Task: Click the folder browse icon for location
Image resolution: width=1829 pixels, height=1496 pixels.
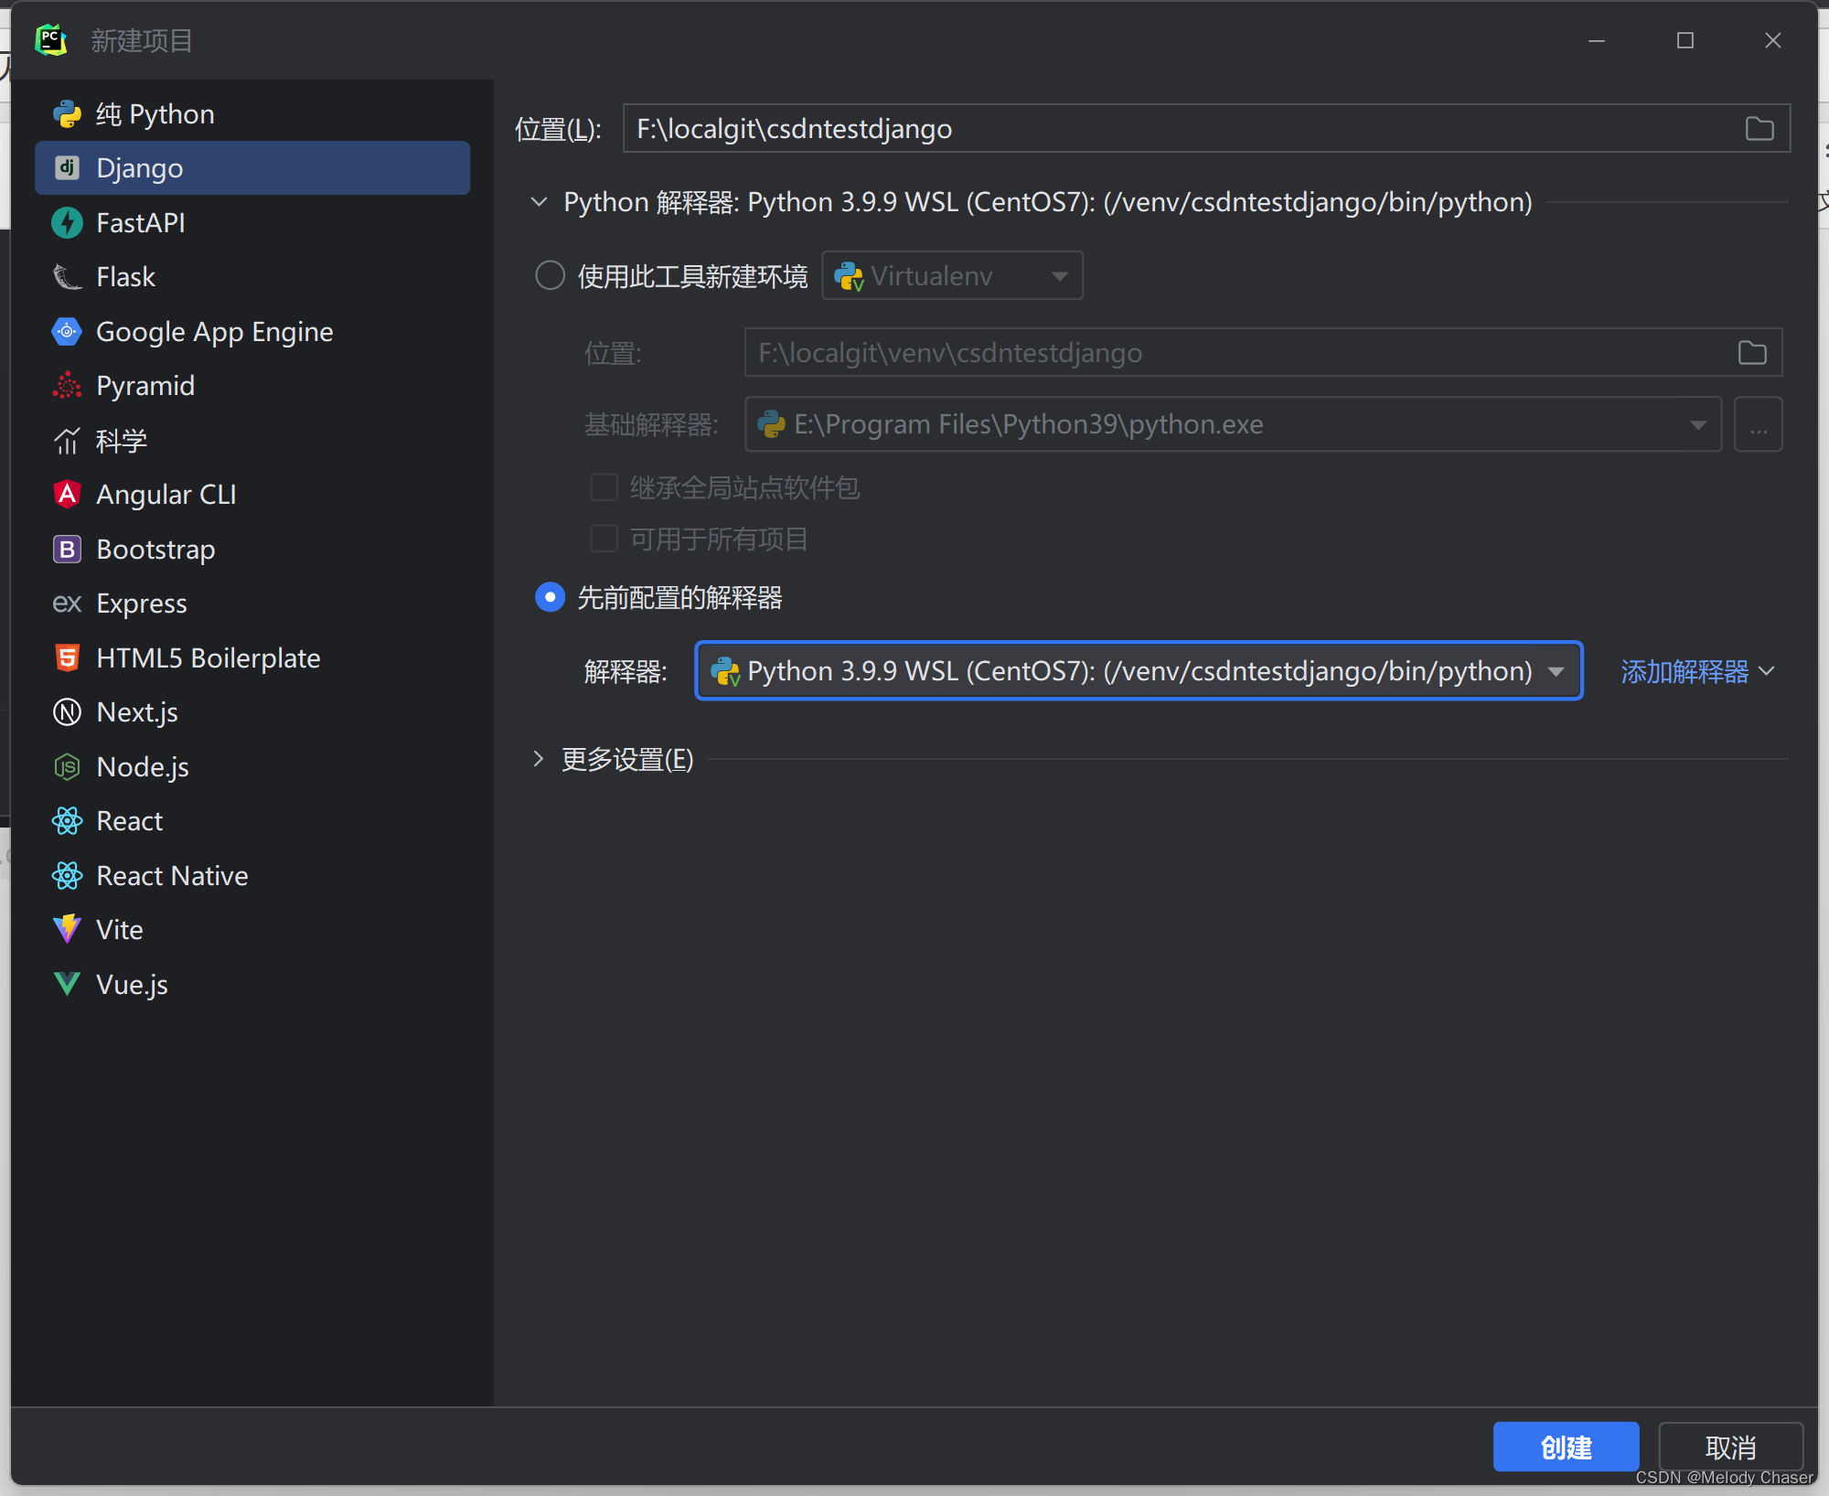Action: pos(1759,128)
